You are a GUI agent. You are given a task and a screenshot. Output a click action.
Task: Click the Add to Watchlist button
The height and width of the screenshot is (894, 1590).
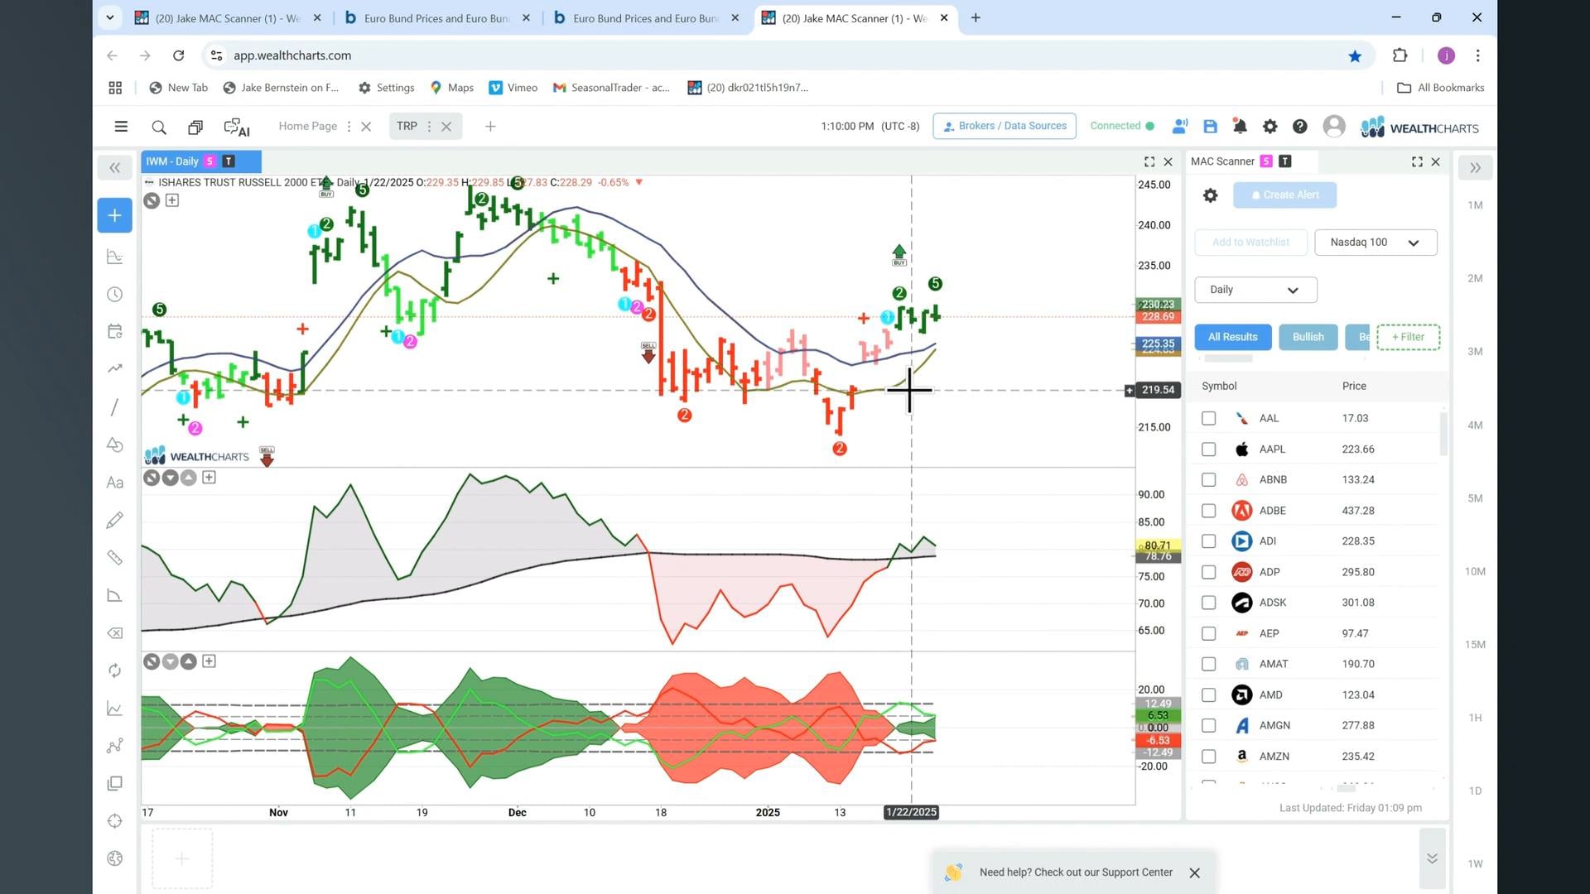tap(1250, 243)
